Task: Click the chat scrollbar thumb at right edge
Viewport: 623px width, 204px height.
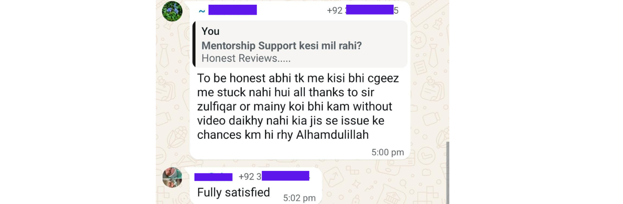Action: click(x=447, y=172)
